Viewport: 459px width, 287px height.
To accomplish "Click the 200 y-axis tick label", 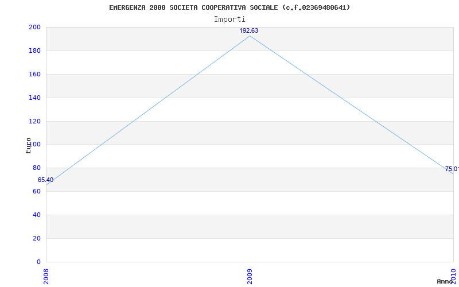I will [x=34, y=27].
